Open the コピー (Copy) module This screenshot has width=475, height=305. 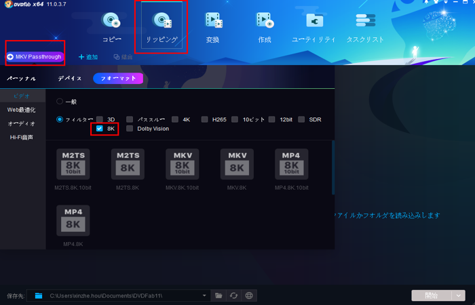pos(112,28)
